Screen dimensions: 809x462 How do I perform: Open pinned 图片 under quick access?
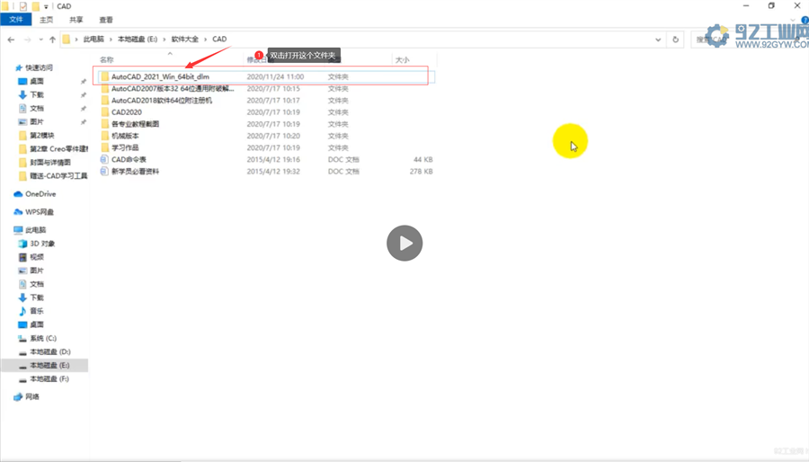(37, 121)
